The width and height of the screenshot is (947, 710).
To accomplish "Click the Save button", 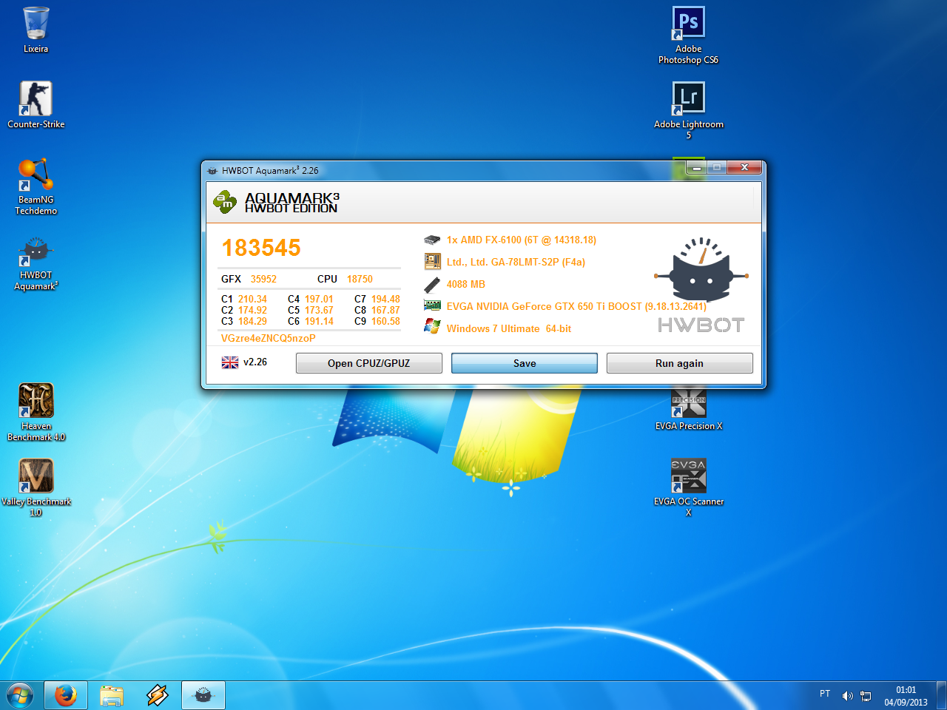I will tap(525, 363).
